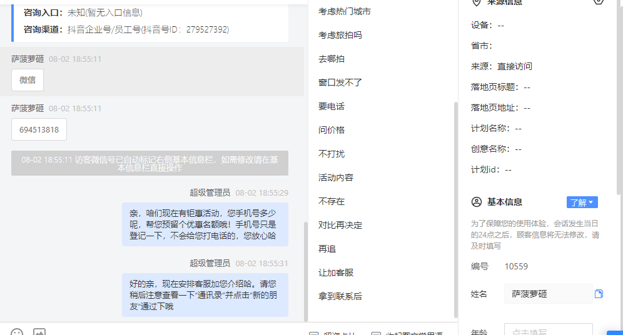Click the 年龄 input field

click(549, 329)
